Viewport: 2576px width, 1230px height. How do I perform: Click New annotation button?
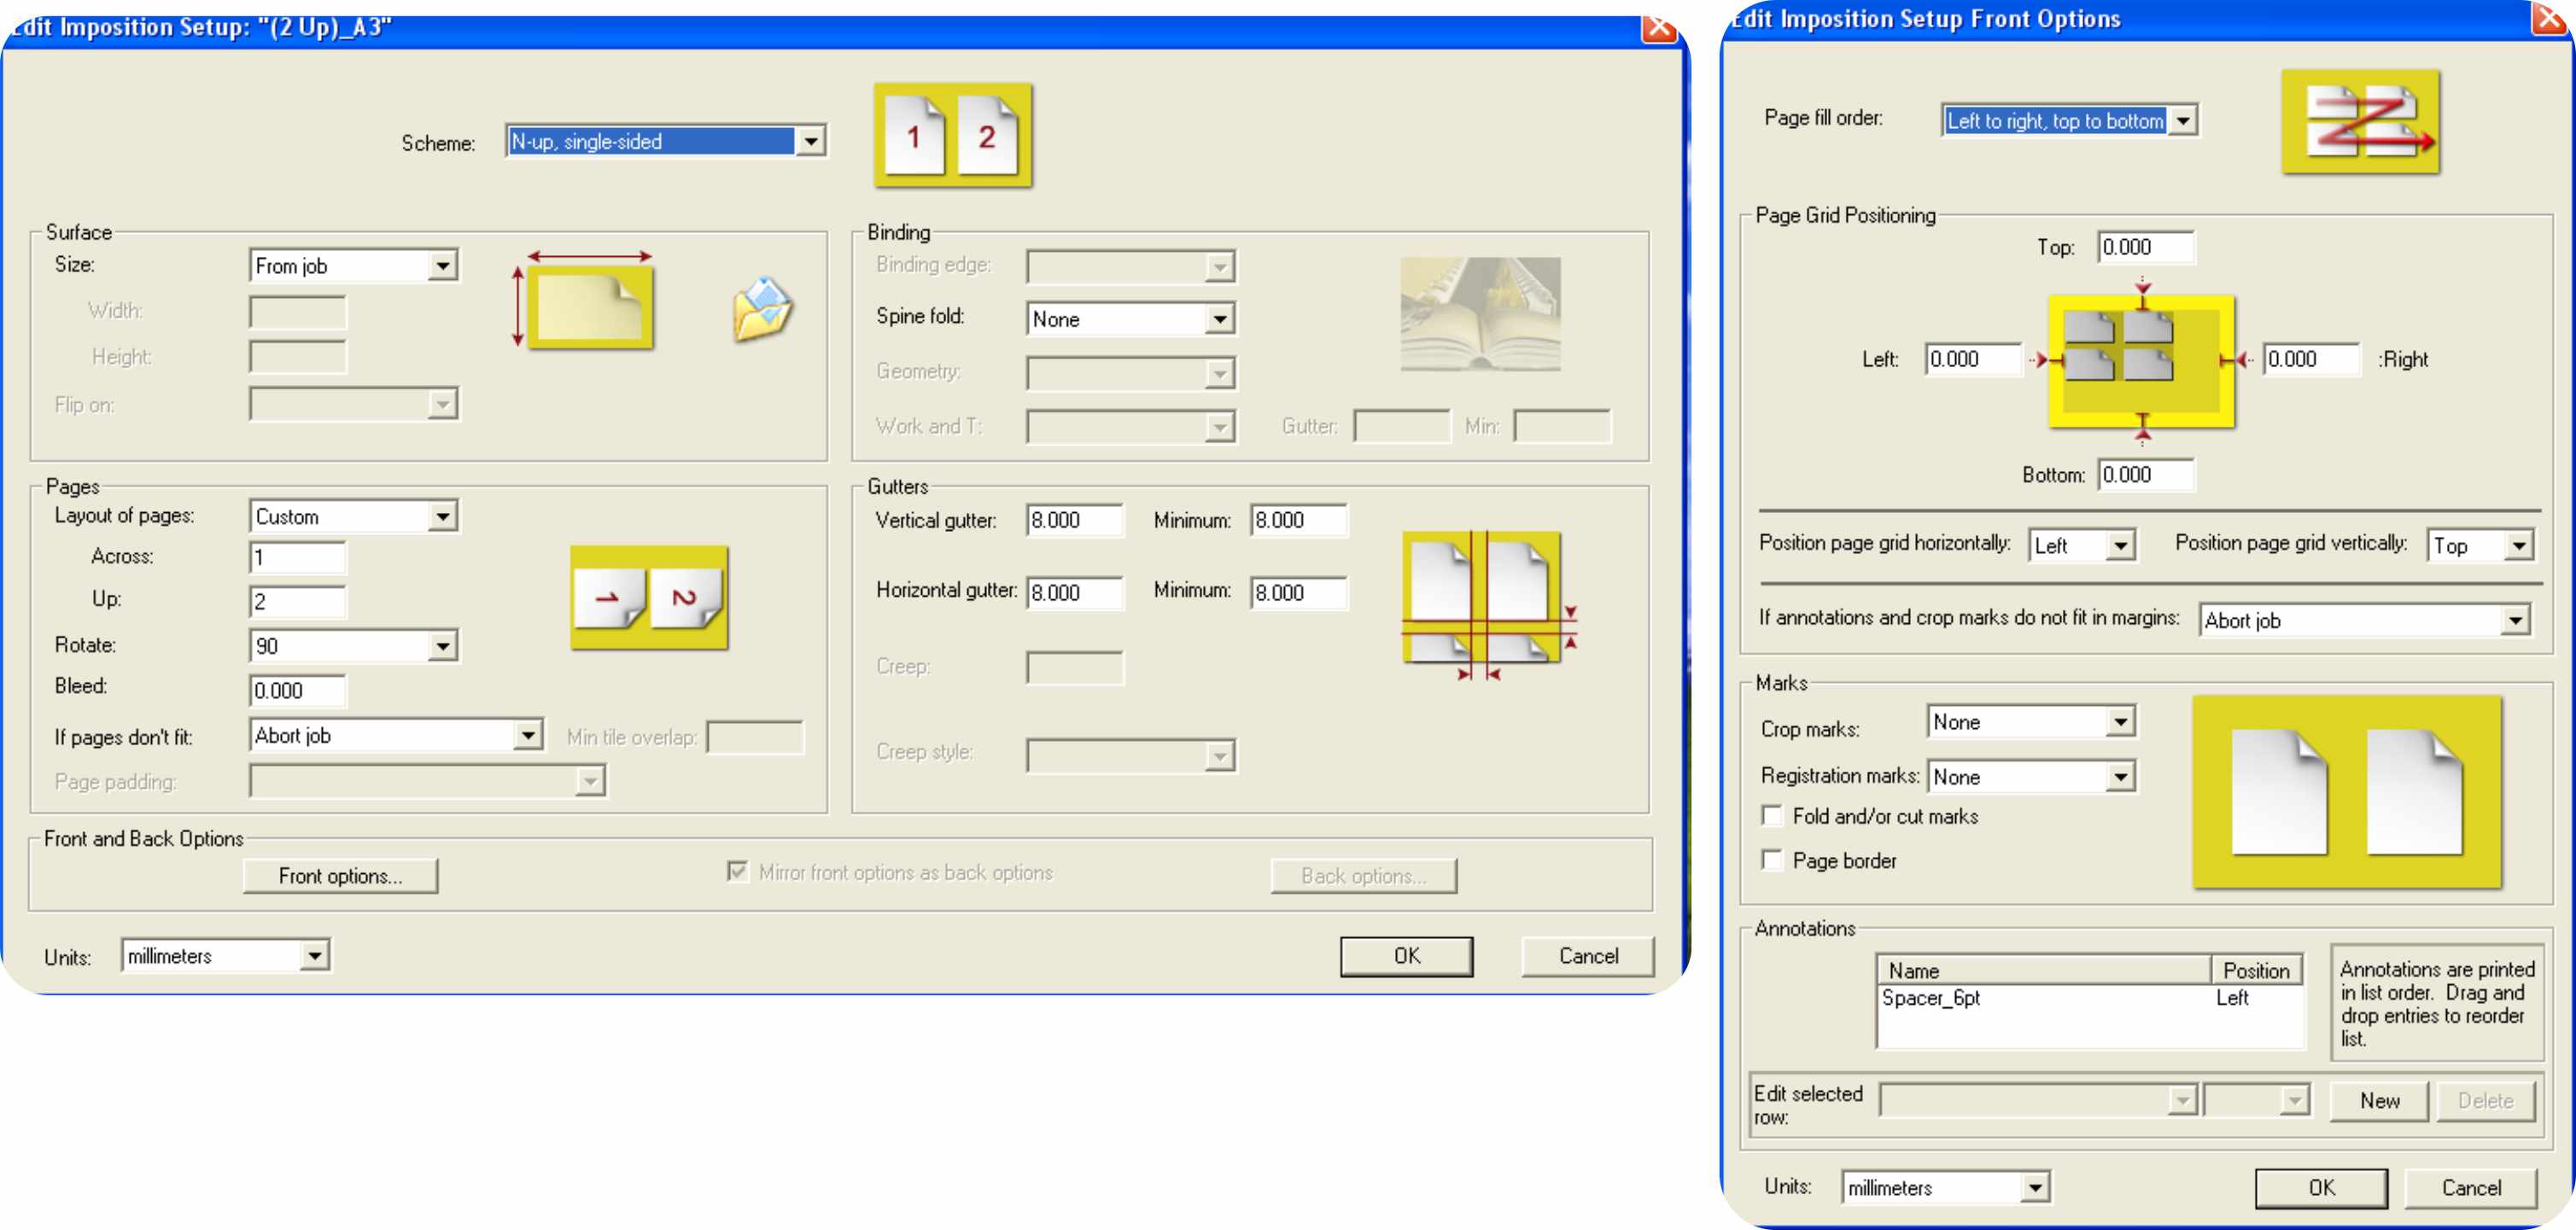pos(2379,1101)
